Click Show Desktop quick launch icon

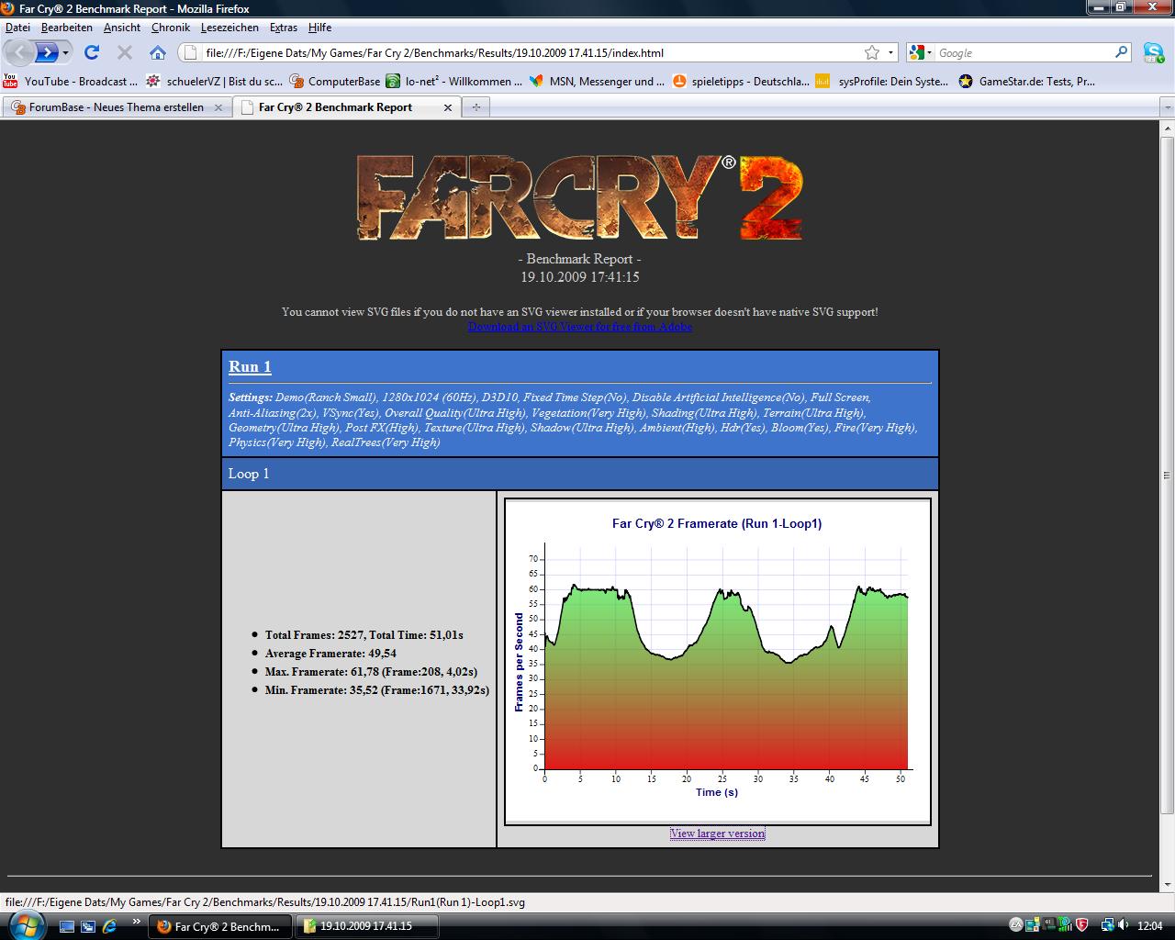(x=67, y=926)
